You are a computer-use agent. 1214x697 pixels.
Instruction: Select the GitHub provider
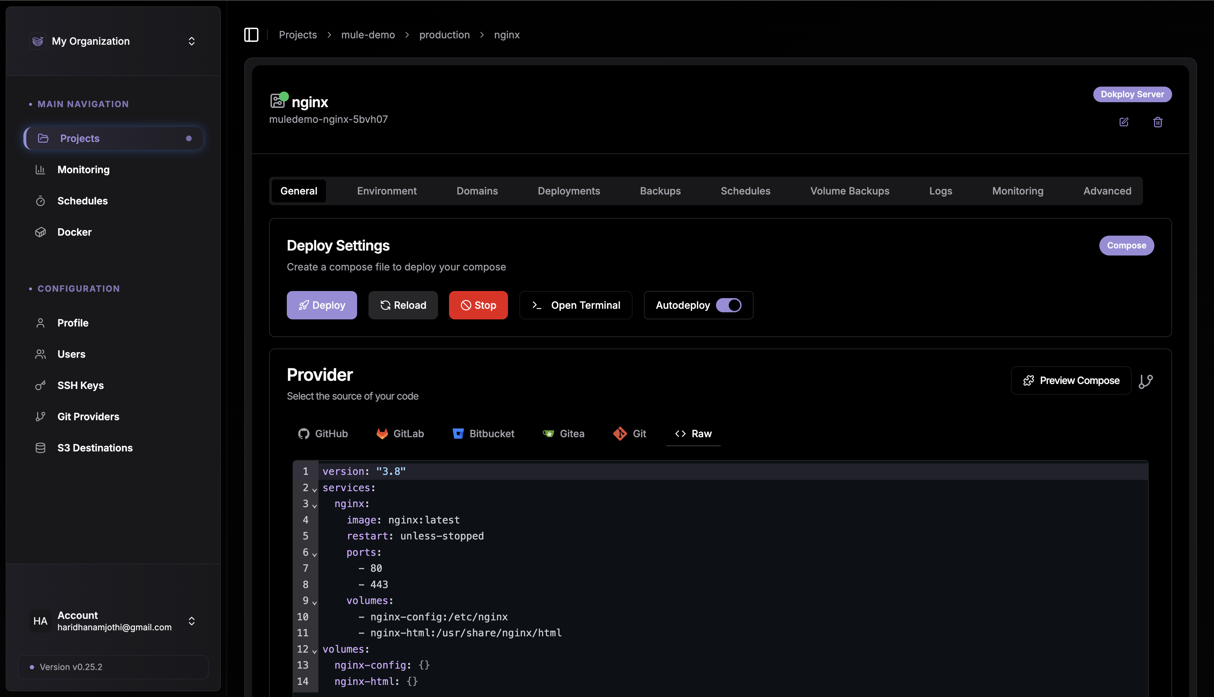click(x=323, y=434)
